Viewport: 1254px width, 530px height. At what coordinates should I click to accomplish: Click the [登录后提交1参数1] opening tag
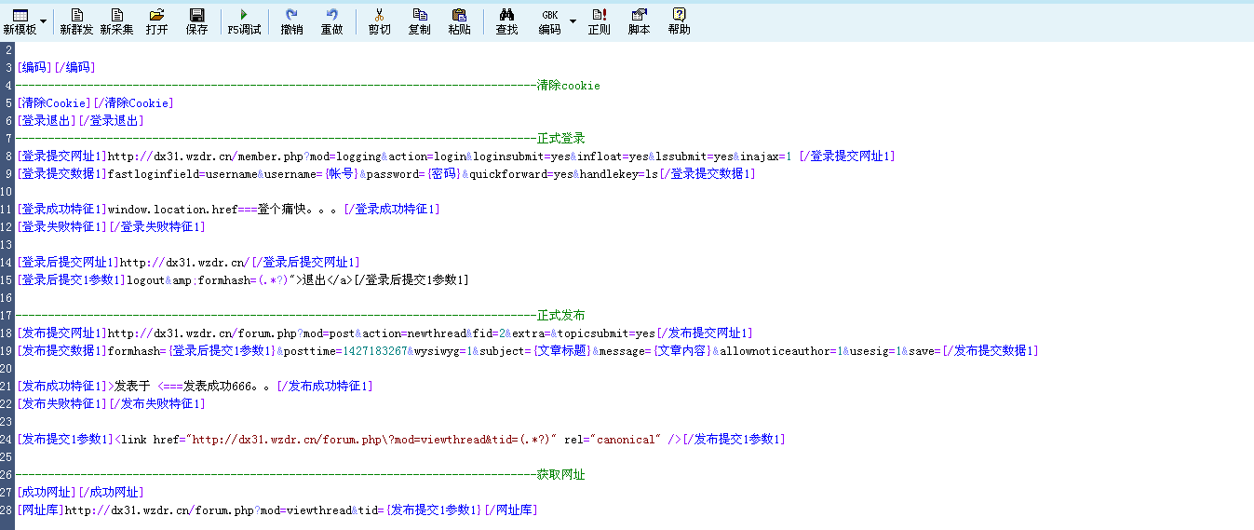tap(71, 280)
